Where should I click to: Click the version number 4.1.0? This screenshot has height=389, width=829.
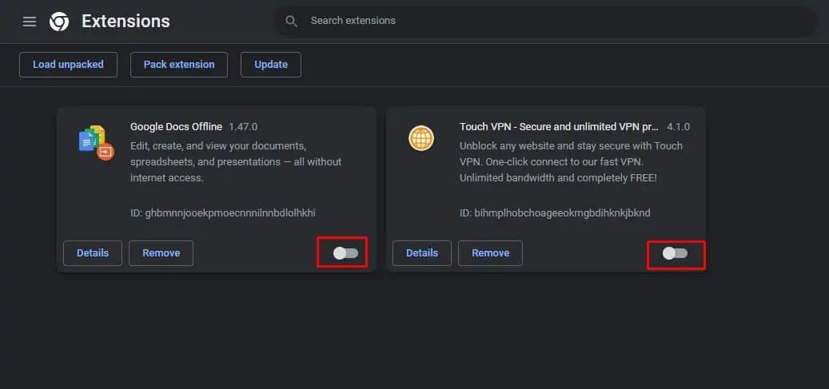pos(679,127)
